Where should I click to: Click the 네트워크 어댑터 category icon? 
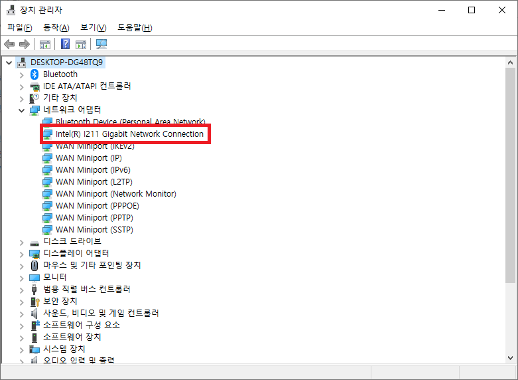[x=34, y=110]
